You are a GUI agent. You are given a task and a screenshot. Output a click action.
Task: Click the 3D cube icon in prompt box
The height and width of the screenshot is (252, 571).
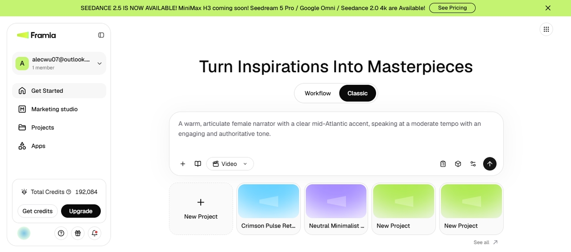point(458,164)
